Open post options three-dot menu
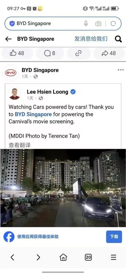This screenshot has width=126, height=276. (121, 70)
